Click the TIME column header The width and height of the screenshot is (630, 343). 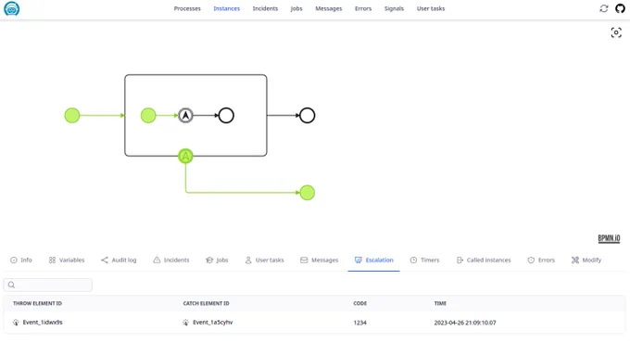[x=440, y=303]
